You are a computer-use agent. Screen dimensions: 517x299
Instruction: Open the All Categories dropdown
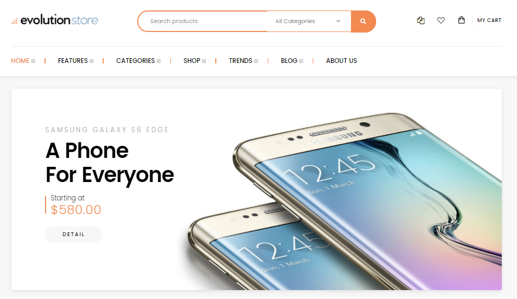point(309,21)
